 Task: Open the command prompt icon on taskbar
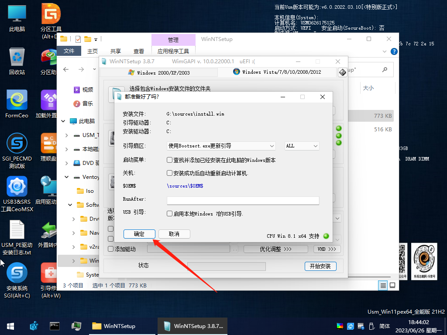(x=55, y=326)
